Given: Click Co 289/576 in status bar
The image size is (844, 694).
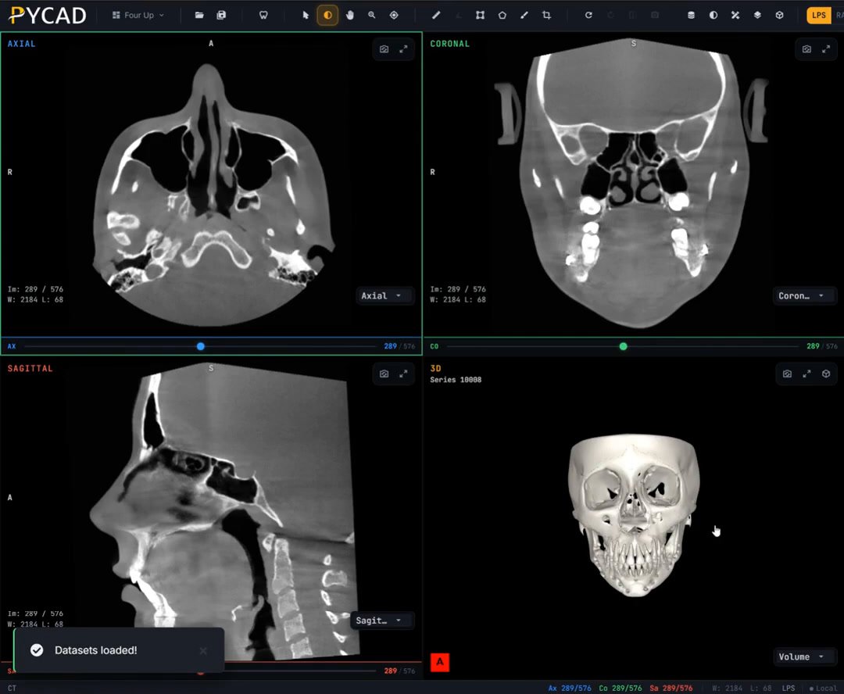Looking at the screenshot, I should pyautogui.click(x=620, y=688).
